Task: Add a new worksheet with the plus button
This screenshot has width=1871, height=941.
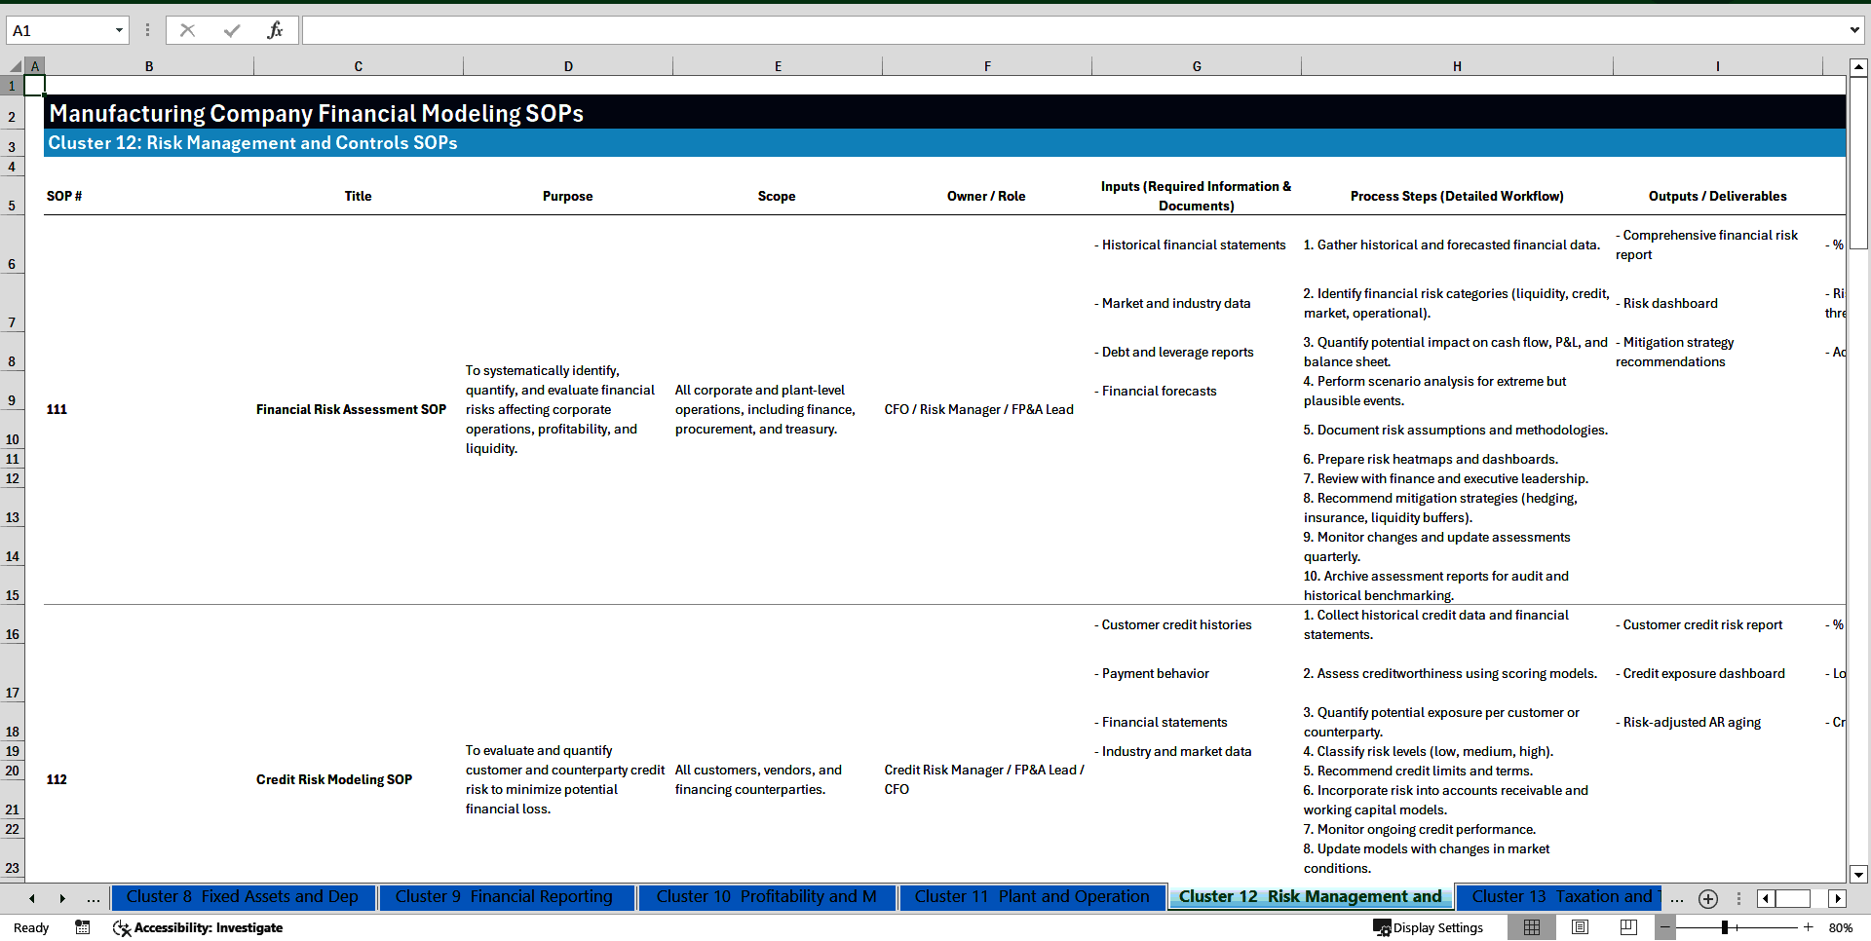Action: pyautogui.click(x=1707, y=898)
